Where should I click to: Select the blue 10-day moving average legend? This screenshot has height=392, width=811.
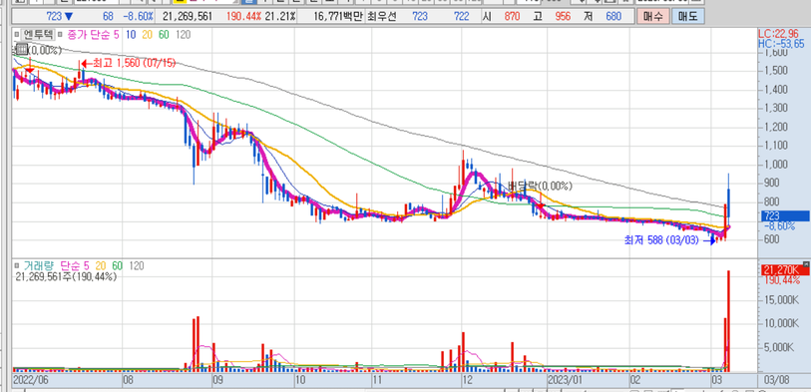click(131, 35)
